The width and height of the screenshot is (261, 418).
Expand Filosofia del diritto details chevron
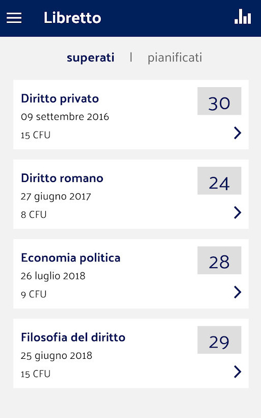[238, 372]
